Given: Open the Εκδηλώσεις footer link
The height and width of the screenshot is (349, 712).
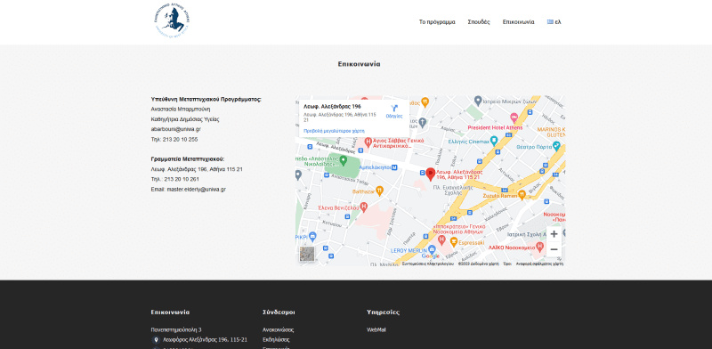Looking at the screenshot, I should (276, 340).
